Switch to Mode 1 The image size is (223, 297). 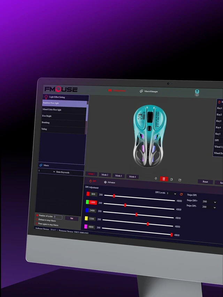(91, 174)
